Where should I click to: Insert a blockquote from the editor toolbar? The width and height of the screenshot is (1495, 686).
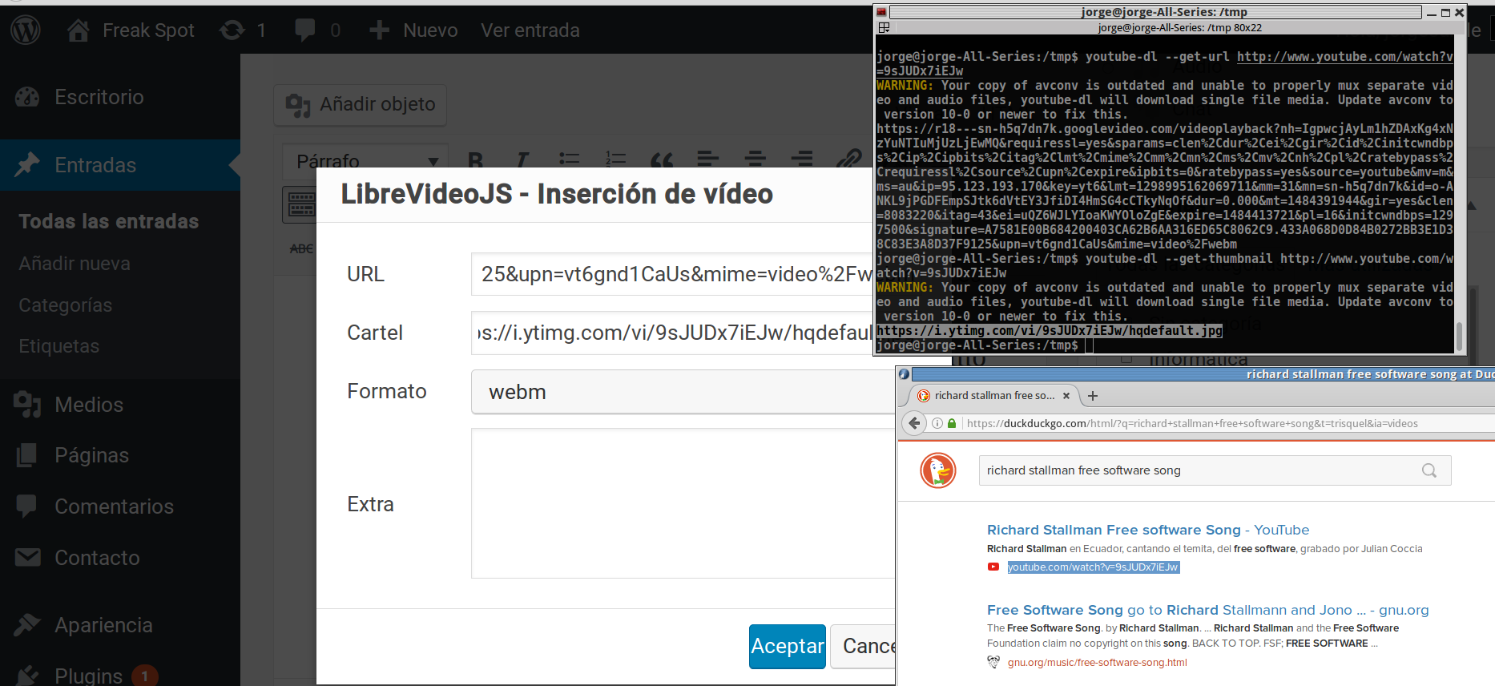(x=662, y=159)
